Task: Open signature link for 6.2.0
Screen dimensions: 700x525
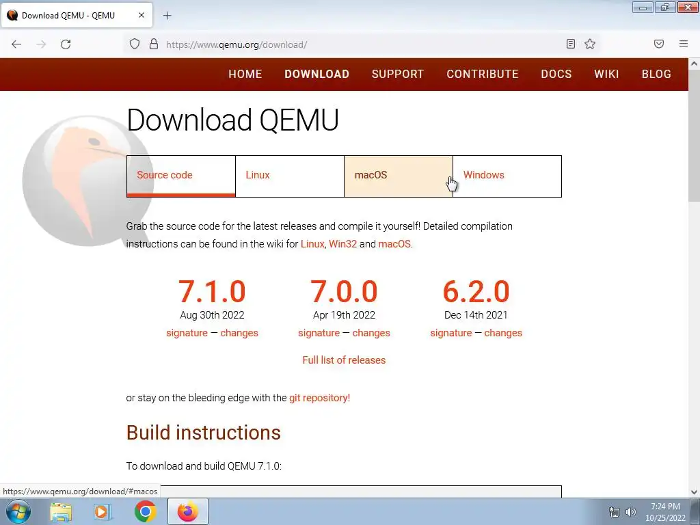Action: pyautogui.click(x=451, y=333)
